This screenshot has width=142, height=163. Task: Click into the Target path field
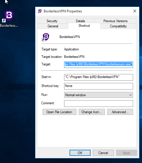click(98, 65)
